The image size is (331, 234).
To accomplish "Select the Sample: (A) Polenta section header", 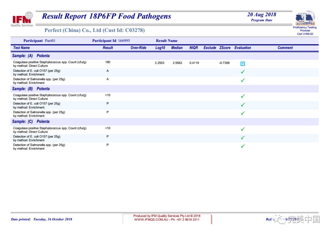I will click(31, 56).
